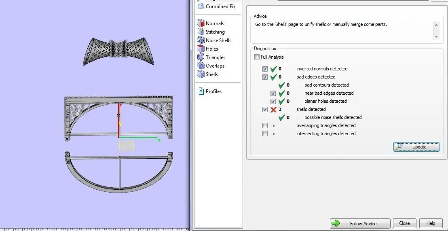Click green checkmark beside bad edges detected
448x231 pixels.
click(x=274, y=76)
